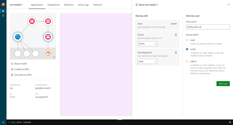Select the orange RabbitMQ node in the topology
The image size is (233, 125).
[48, 54]
